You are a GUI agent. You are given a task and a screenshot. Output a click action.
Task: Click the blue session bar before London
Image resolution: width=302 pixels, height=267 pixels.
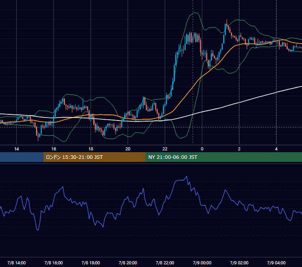click(x=22, y=157)
